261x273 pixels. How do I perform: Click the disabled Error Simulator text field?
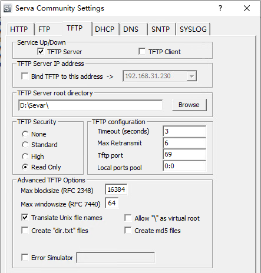pos(115,258)
